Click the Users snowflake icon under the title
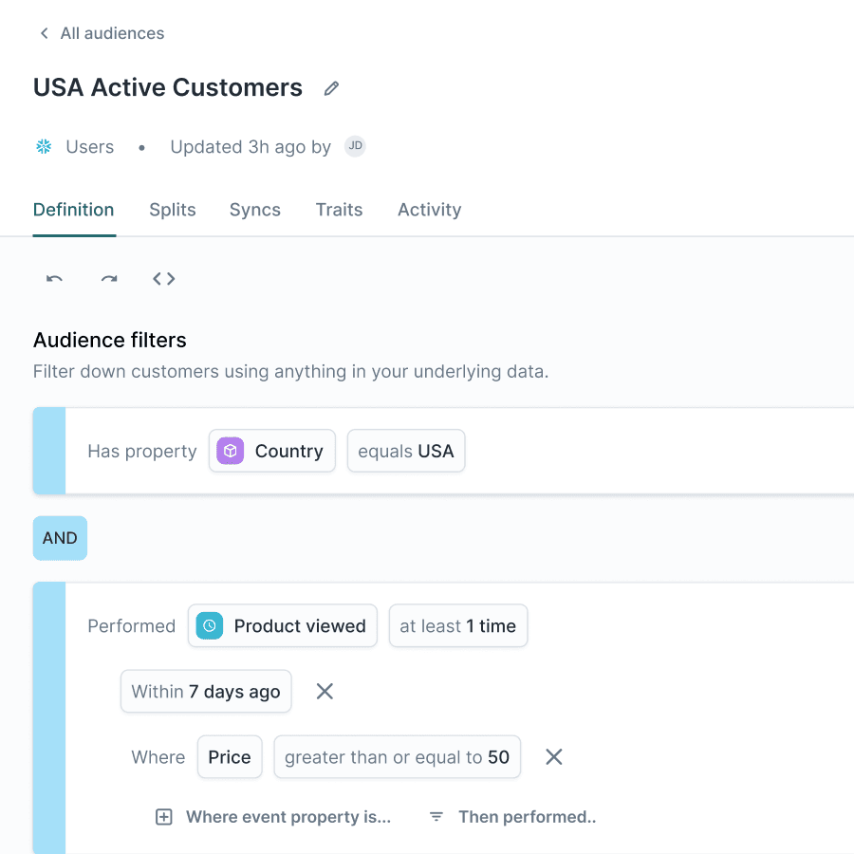The width and height of the screenshot is (854, 854). pos(43,146)
